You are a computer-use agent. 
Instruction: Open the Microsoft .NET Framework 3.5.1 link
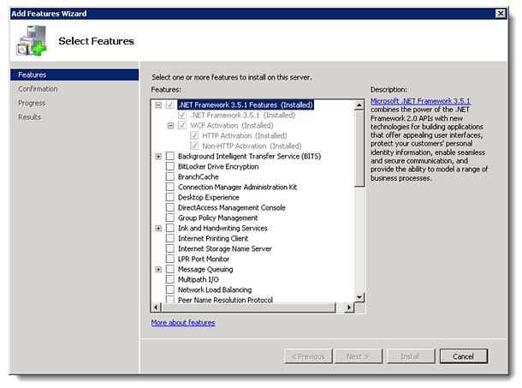tap(420, 101)
